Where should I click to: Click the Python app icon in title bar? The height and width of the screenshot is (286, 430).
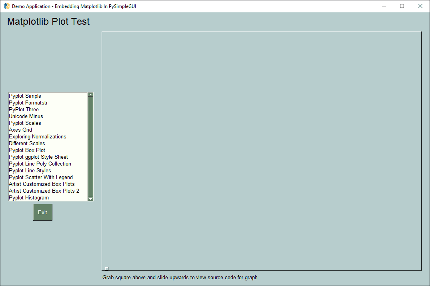6,6
